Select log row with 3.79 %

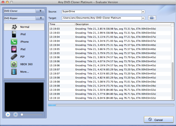[110, 53]
